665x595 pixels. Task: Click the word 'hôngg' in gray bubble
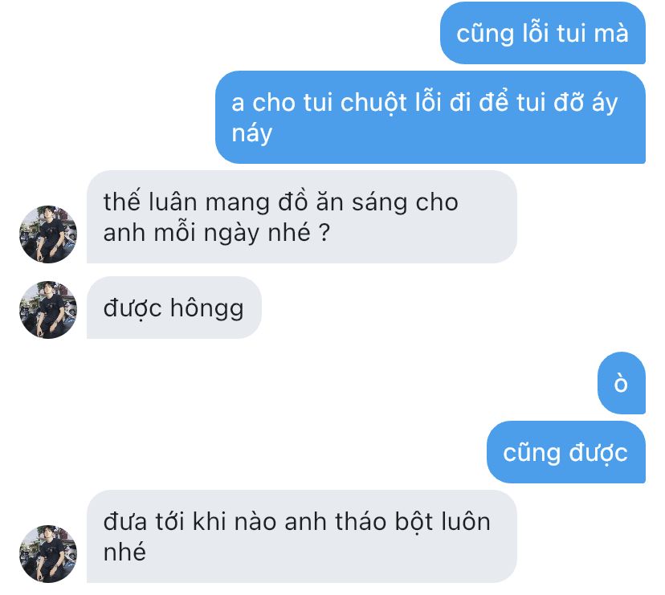pos(207,308)
